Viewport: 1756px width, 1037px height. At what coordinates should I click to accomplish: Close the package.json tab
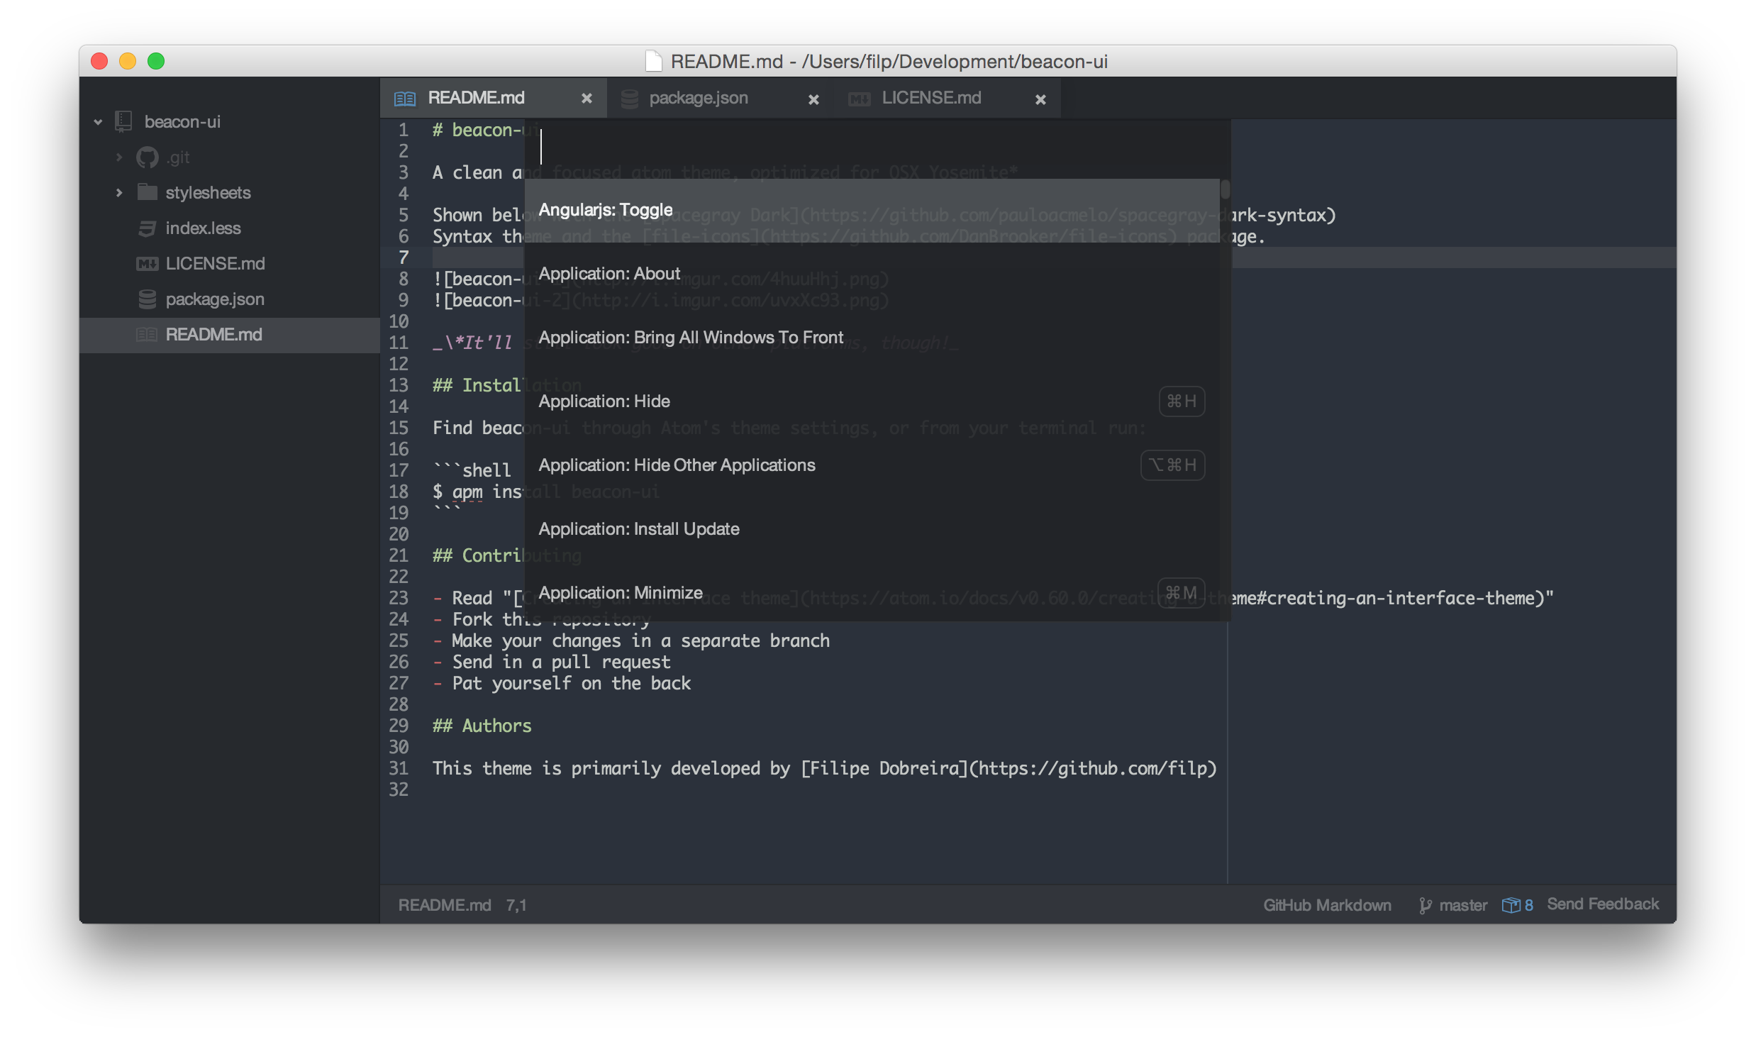click(813, 99)
